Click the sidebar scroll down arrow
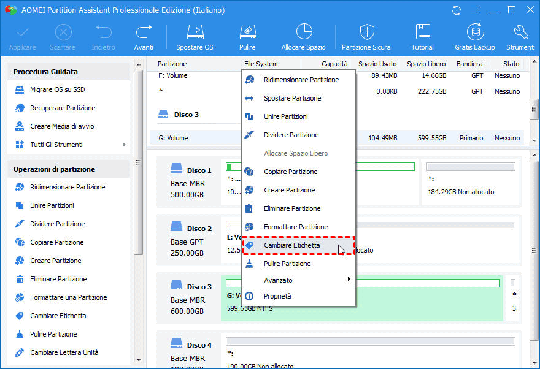The image size is (540, 369). click(x=139, y=360)
